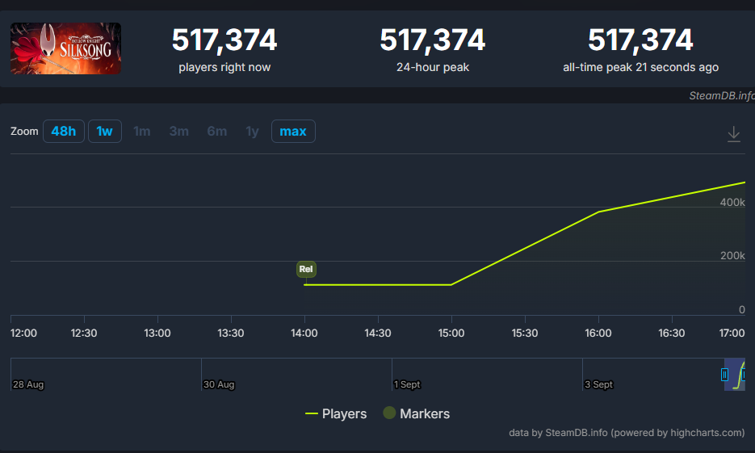This screenshot has height=453, width=755.
Task: Toggle the Markers series in legend
Action: pyautogui.click(x=416, y=413)
